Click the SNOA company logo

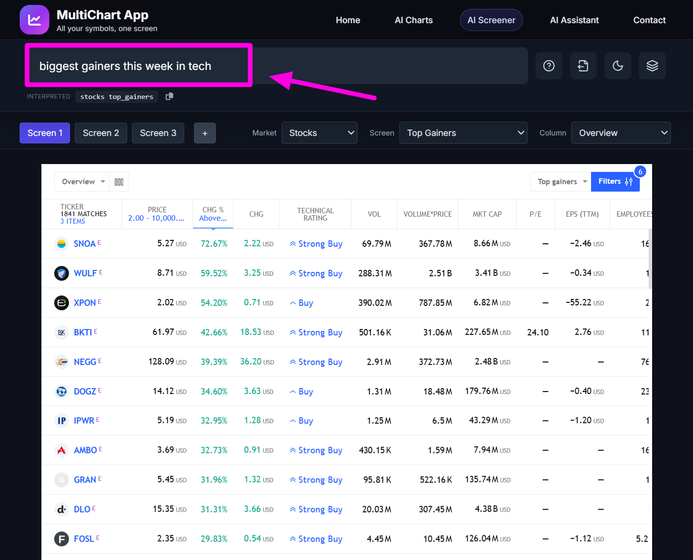coord(62,244)
